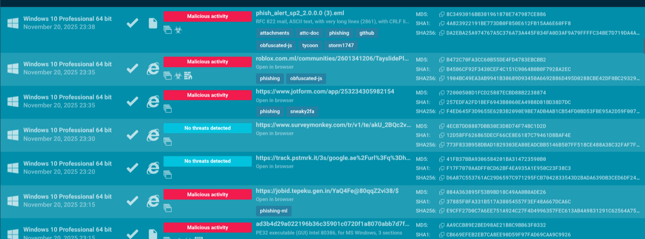Copy SHA1 hash starting with F17F7070AADFF
This screenshot has width=645, height=239.
(442, 168)
